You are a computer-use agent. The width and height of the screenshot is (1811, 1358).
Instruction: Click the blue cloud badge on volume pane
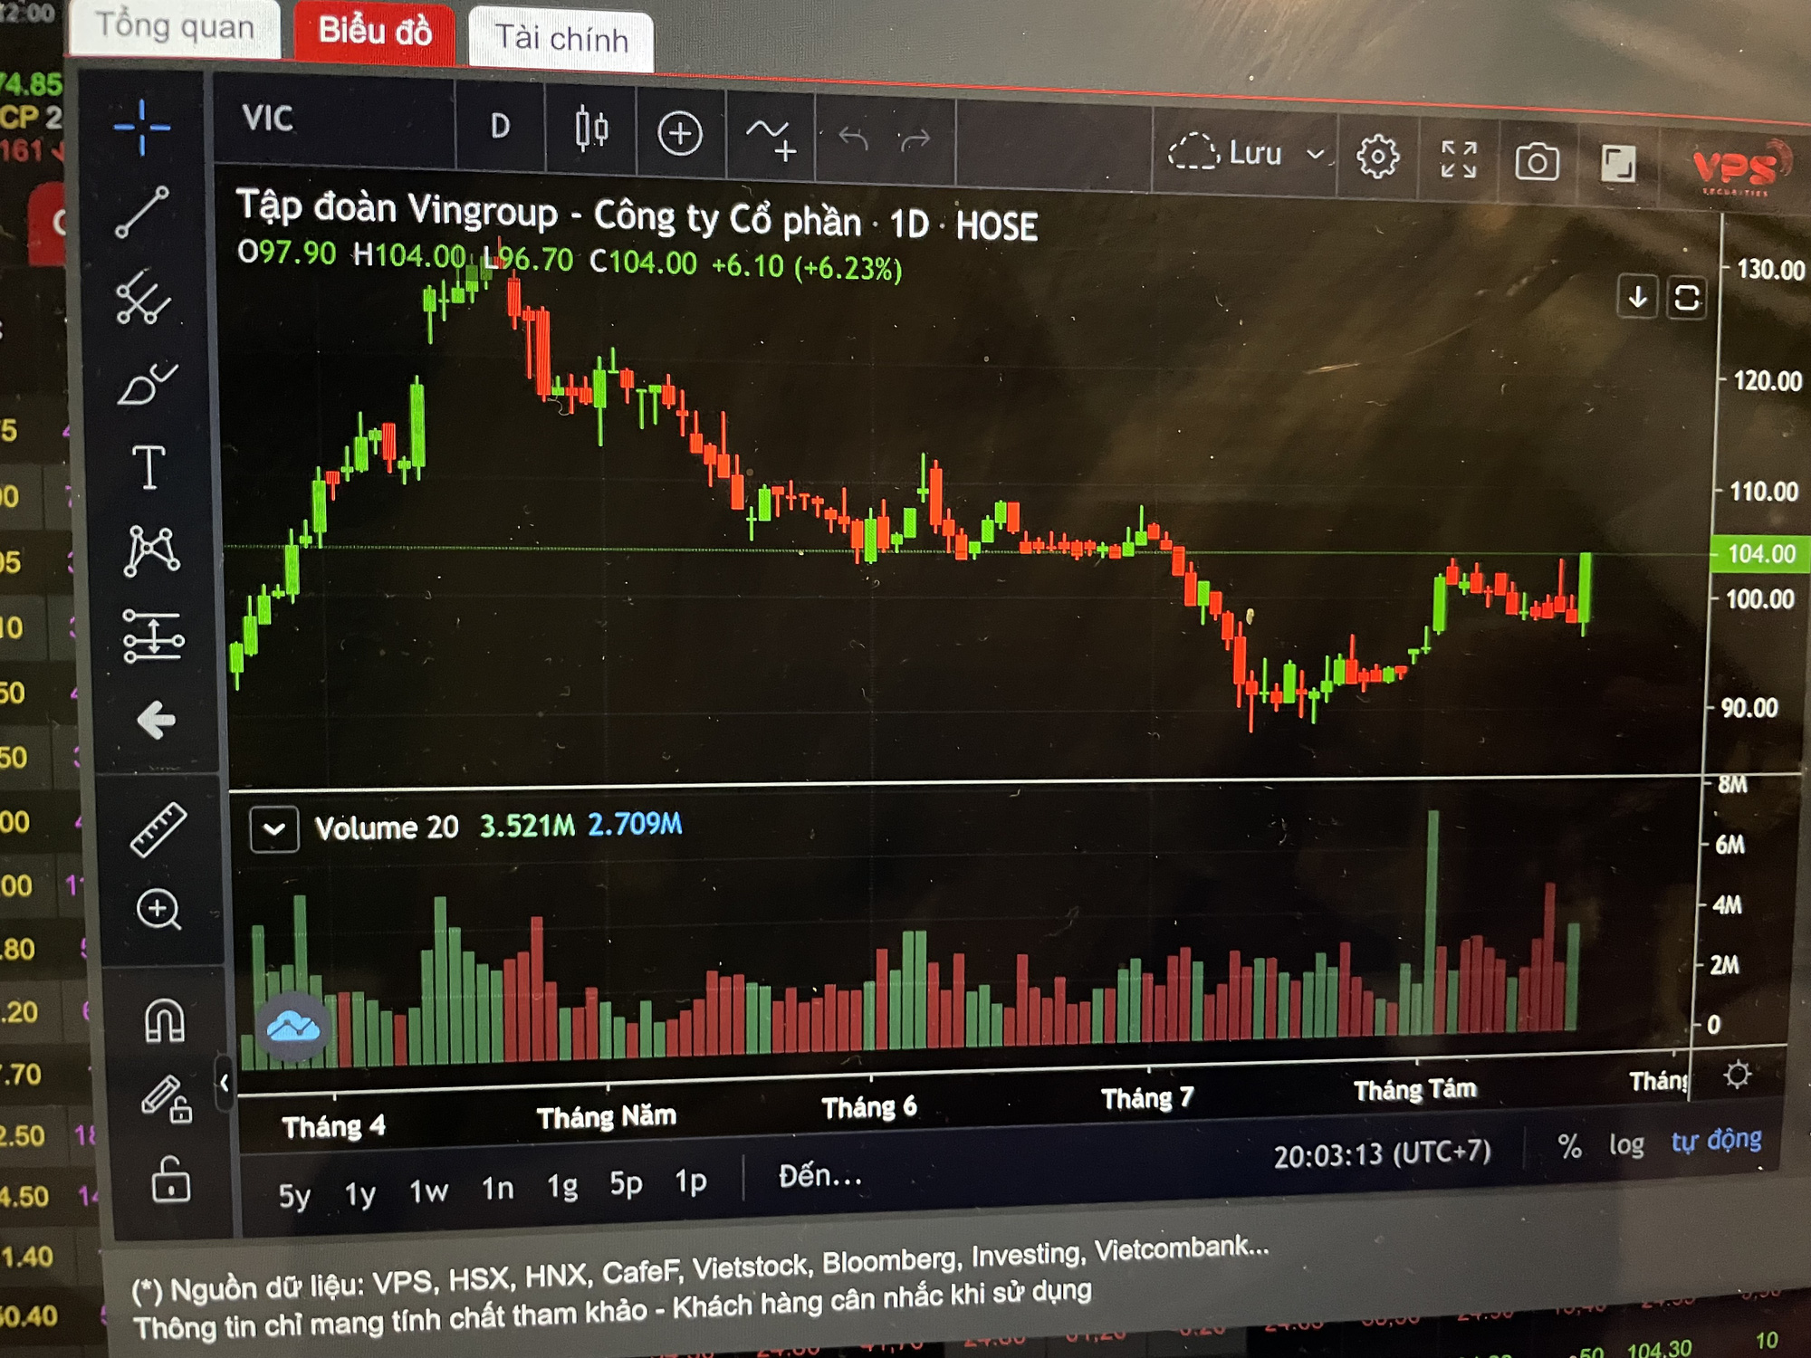[x=293, y=1028]
